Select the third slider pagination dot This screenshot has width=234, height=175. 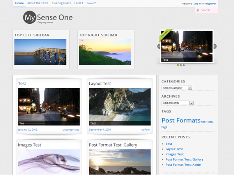click(184, 65)
